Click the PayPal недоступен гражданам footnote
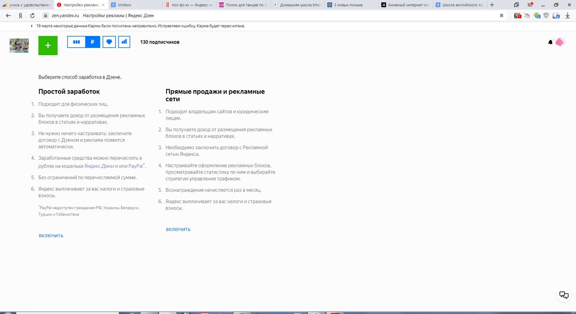Screen dimensions: 576x314 88,211
